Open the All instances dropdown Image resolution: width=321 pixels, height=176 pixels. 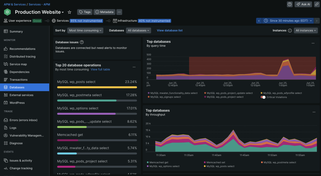(x=306, y=31)
